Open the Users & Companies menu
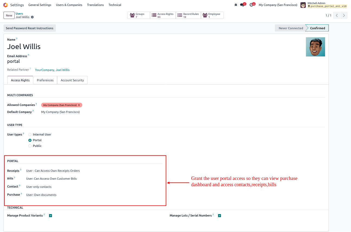The height and width of the screenshot is (232, 351). [69, 5]
